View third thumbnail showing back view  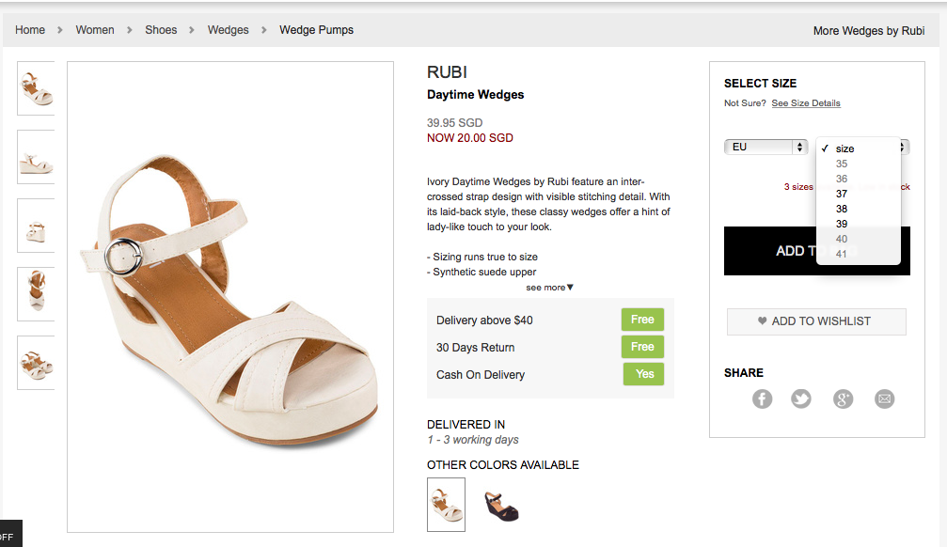click(37, 226)
